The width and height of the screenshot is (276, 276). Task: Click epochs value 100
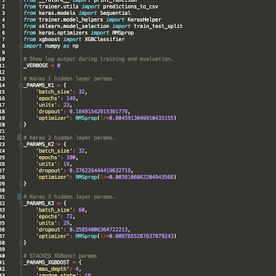coord(71,157)
